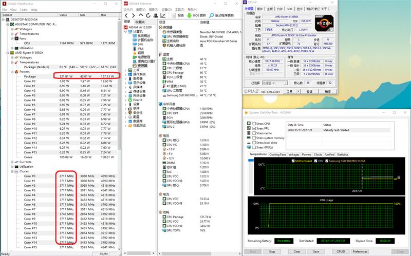This screenshot has height=256, width=411.
Task: Click AIDA64 bottom horizontal scrollbar in right pane
Action: pos(186,253)
